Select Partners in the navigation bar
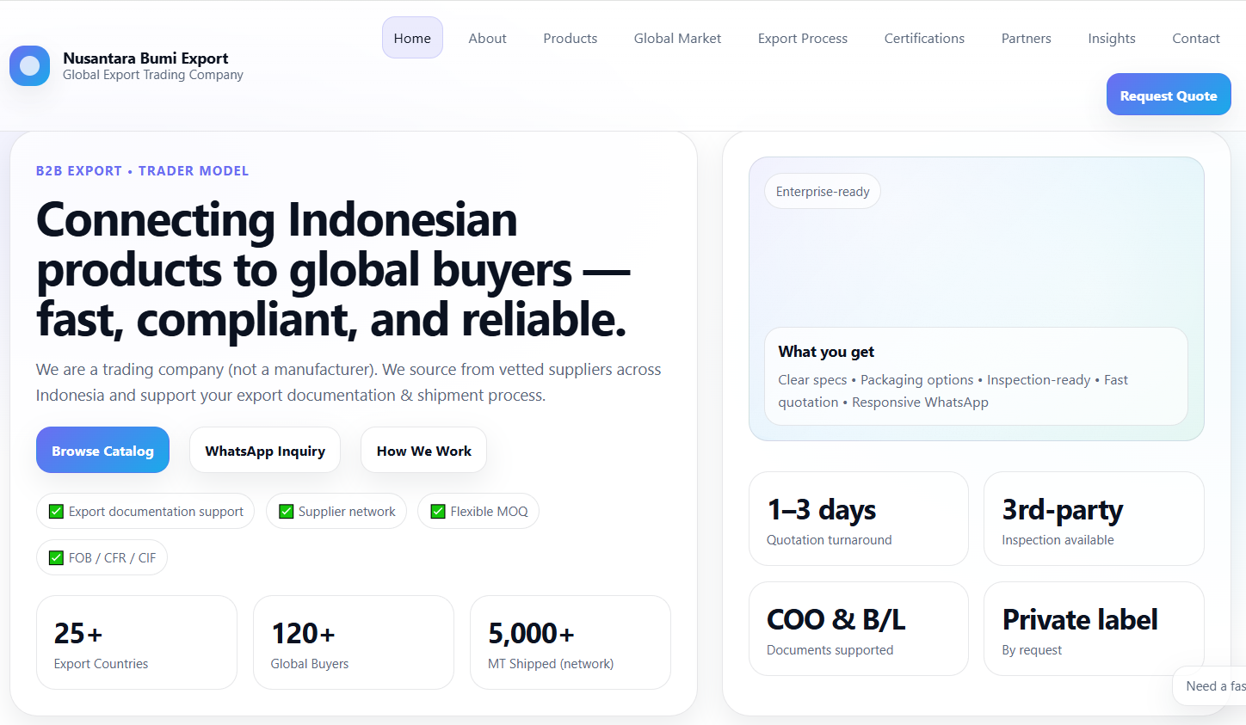This screenshot has height=725, width=1246. coord(1026,39)
